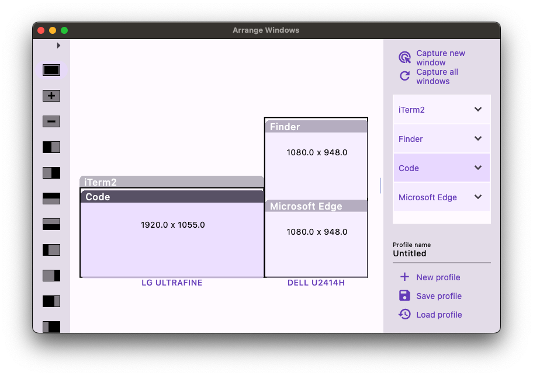Select Microsoft Edge in the window list
533x376 pixels.
pyautogui.click(x=442, y=197)
